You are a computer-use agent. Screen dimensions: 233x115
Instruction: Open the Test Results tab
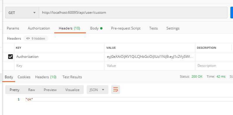coord(72,77)
